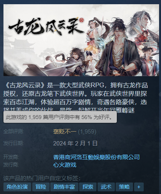Image resolution: width=161 pixels, height=194 pixels.
Task: Expand more tags with plus button
Action: point(139,187)
